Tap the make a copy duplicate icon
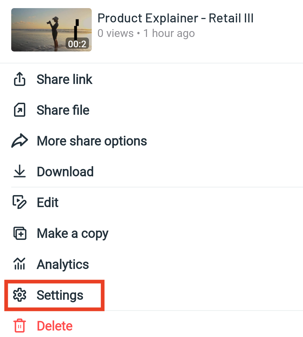 click(x=20, y=233)
